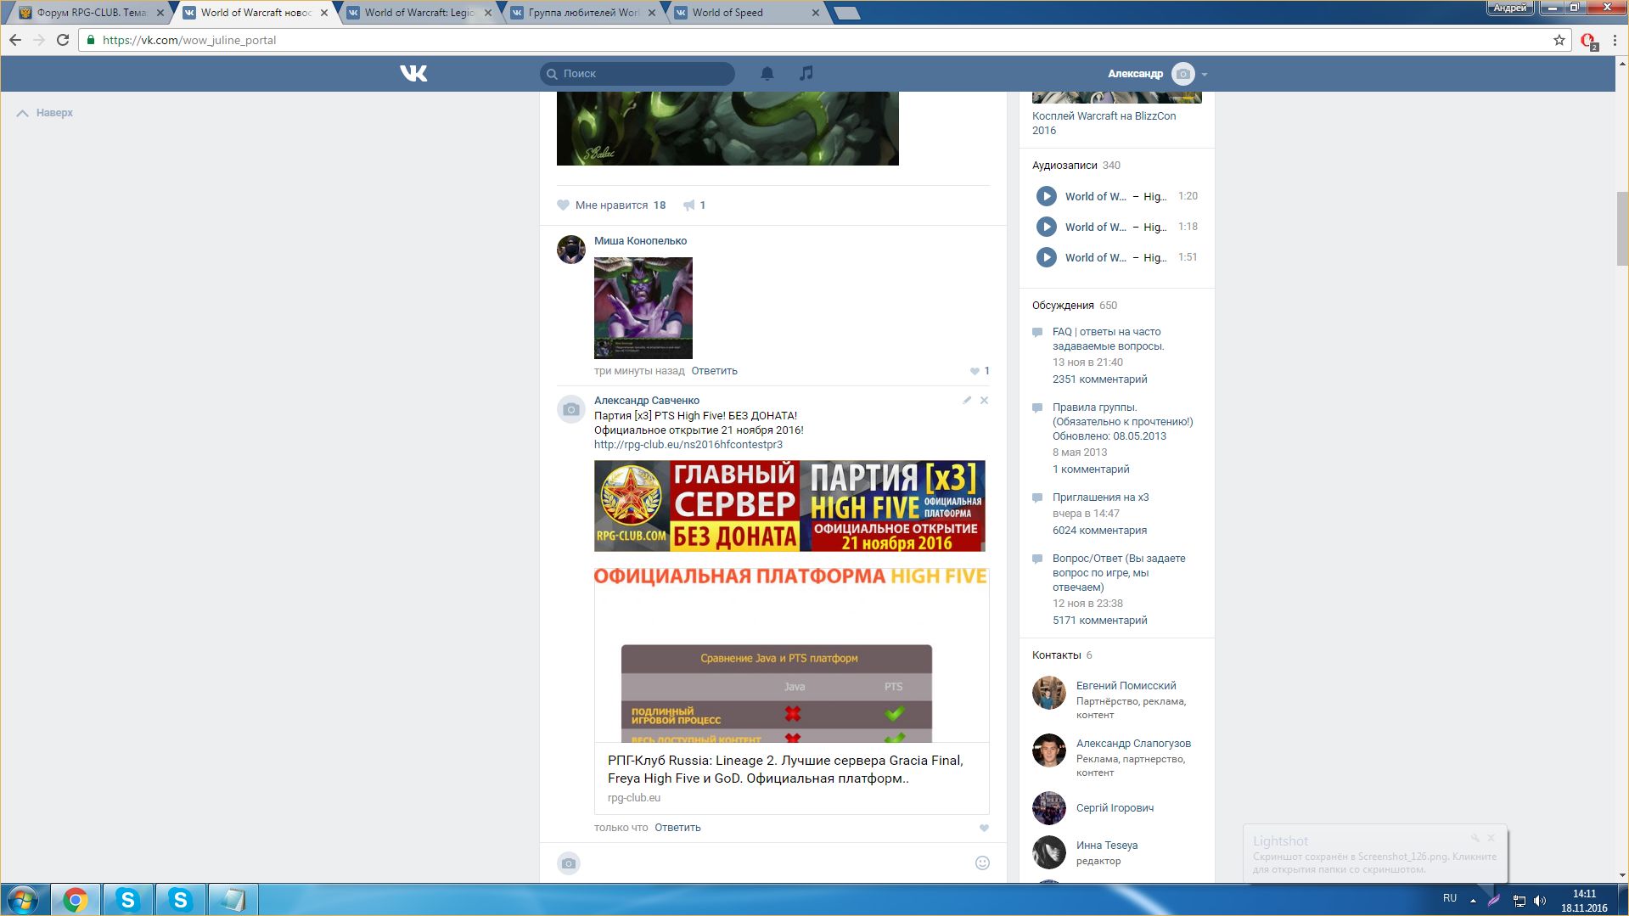Play the World of W... 1:51 track
Image resolution: width=1629 pixels, height=916 pixels.
point(1047,257)
